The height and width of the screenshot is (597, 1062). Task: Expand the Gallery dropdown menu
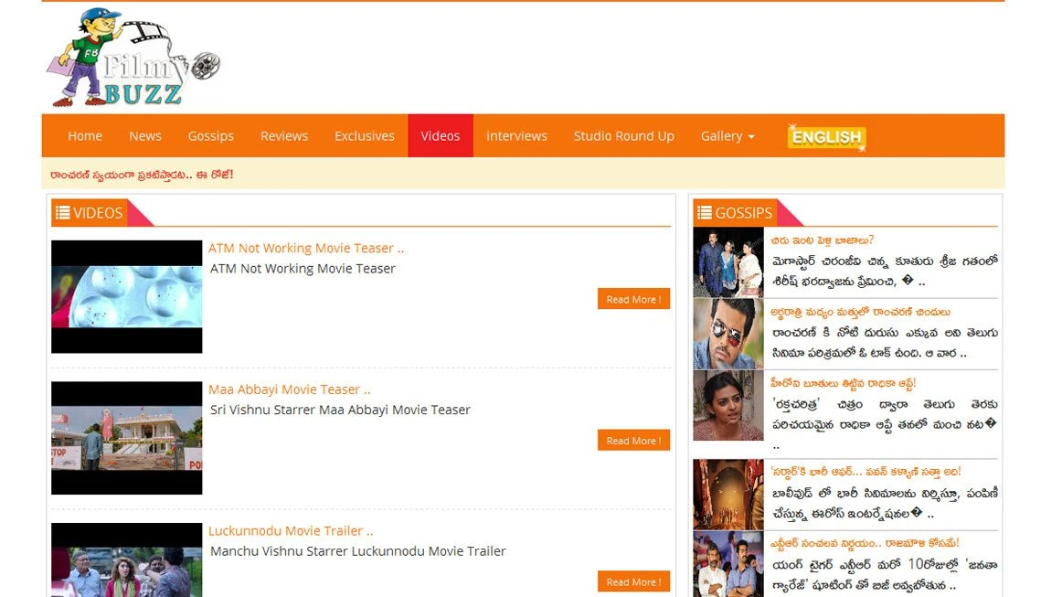[727, 136]
